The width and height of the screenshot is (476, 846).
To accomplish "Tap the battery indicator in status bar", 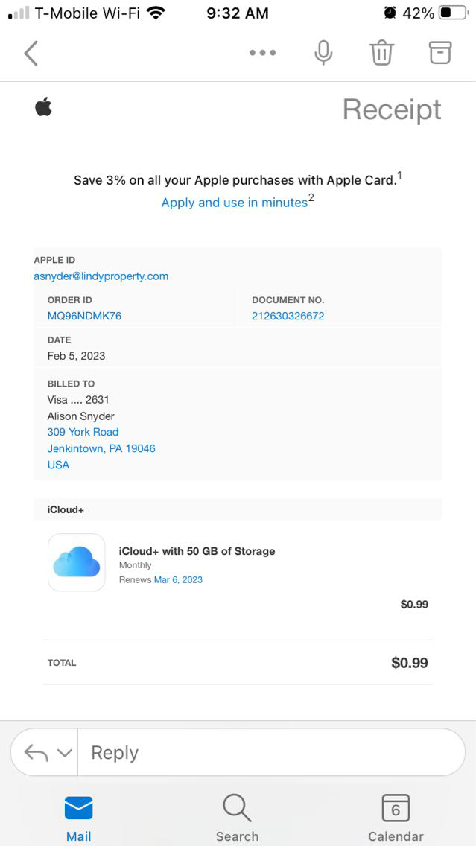I will [454, 13].
